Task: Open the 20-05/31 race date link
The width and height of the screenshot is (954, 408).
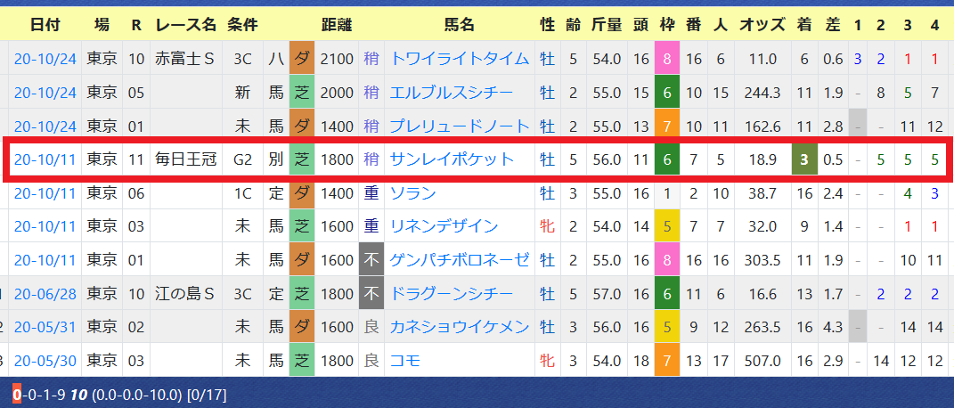Action: [x=45, y=328]
